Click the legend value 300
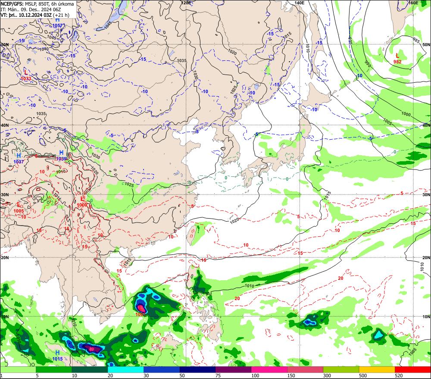The width and height of the screenshot is (431, 379). pyautogui.click(x=327, y=376)
